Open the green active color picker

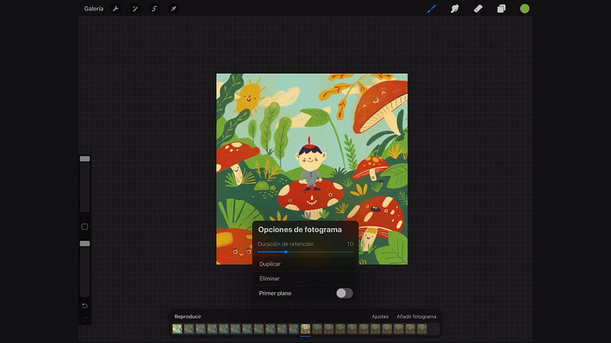click(x=525, y=8)
